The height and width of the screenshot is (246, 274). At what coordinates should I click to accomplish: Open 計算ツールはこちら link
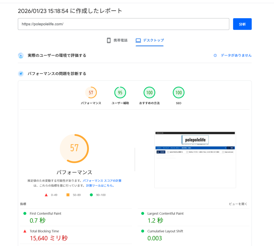[x=100, y=185]
